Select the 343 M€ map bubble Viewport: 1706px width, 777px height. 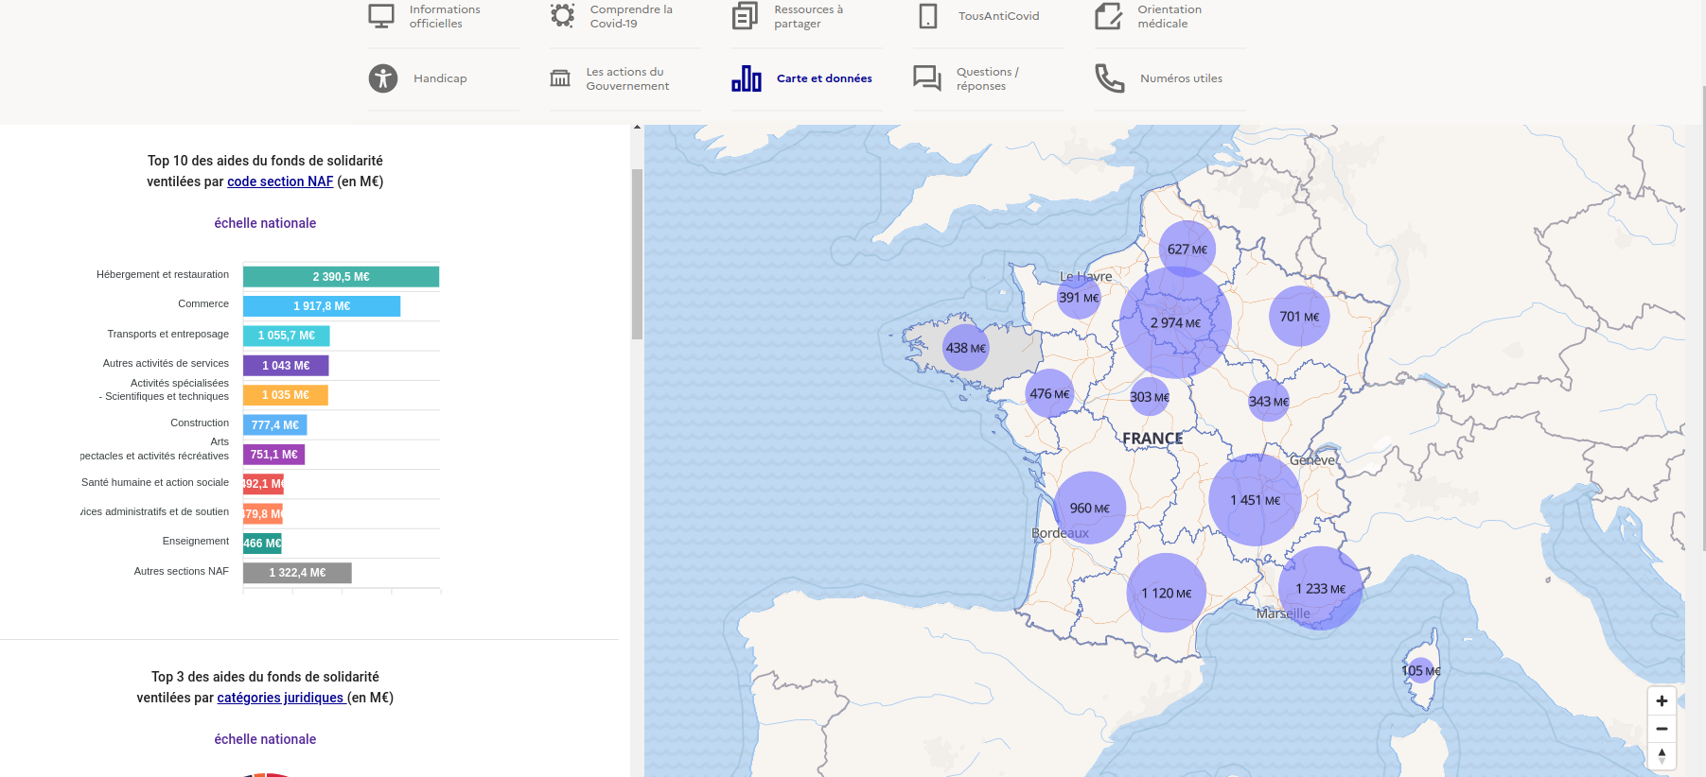1269,402
